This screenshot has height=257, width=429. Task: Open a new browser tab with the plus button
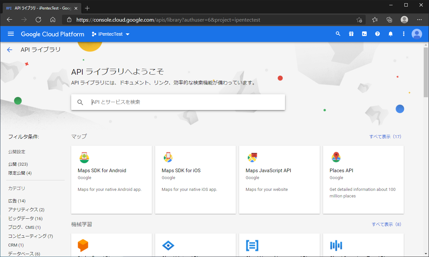[x=87, y=8]
